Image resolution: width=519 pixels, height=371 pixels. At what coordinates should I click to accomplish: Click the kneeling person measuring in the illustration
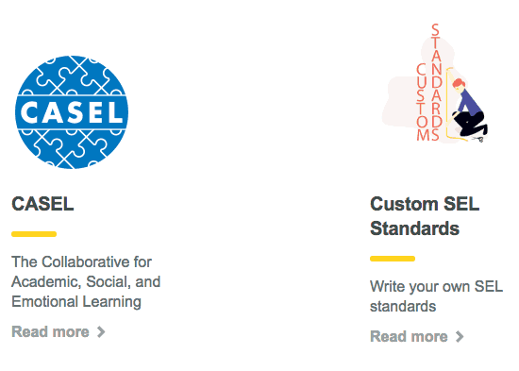pyautogui.click(x=469, y=108)
